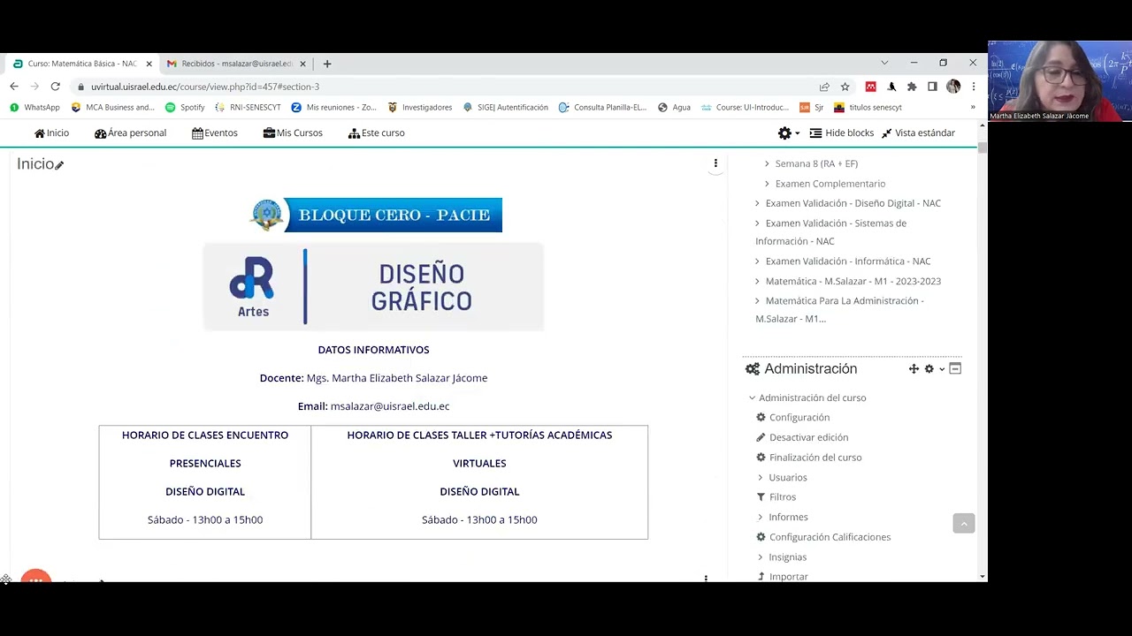The width and height of the screenshot is (1132, 636).
Task: Open the Chrome profile avatar
Action: (x=952, y=87)
